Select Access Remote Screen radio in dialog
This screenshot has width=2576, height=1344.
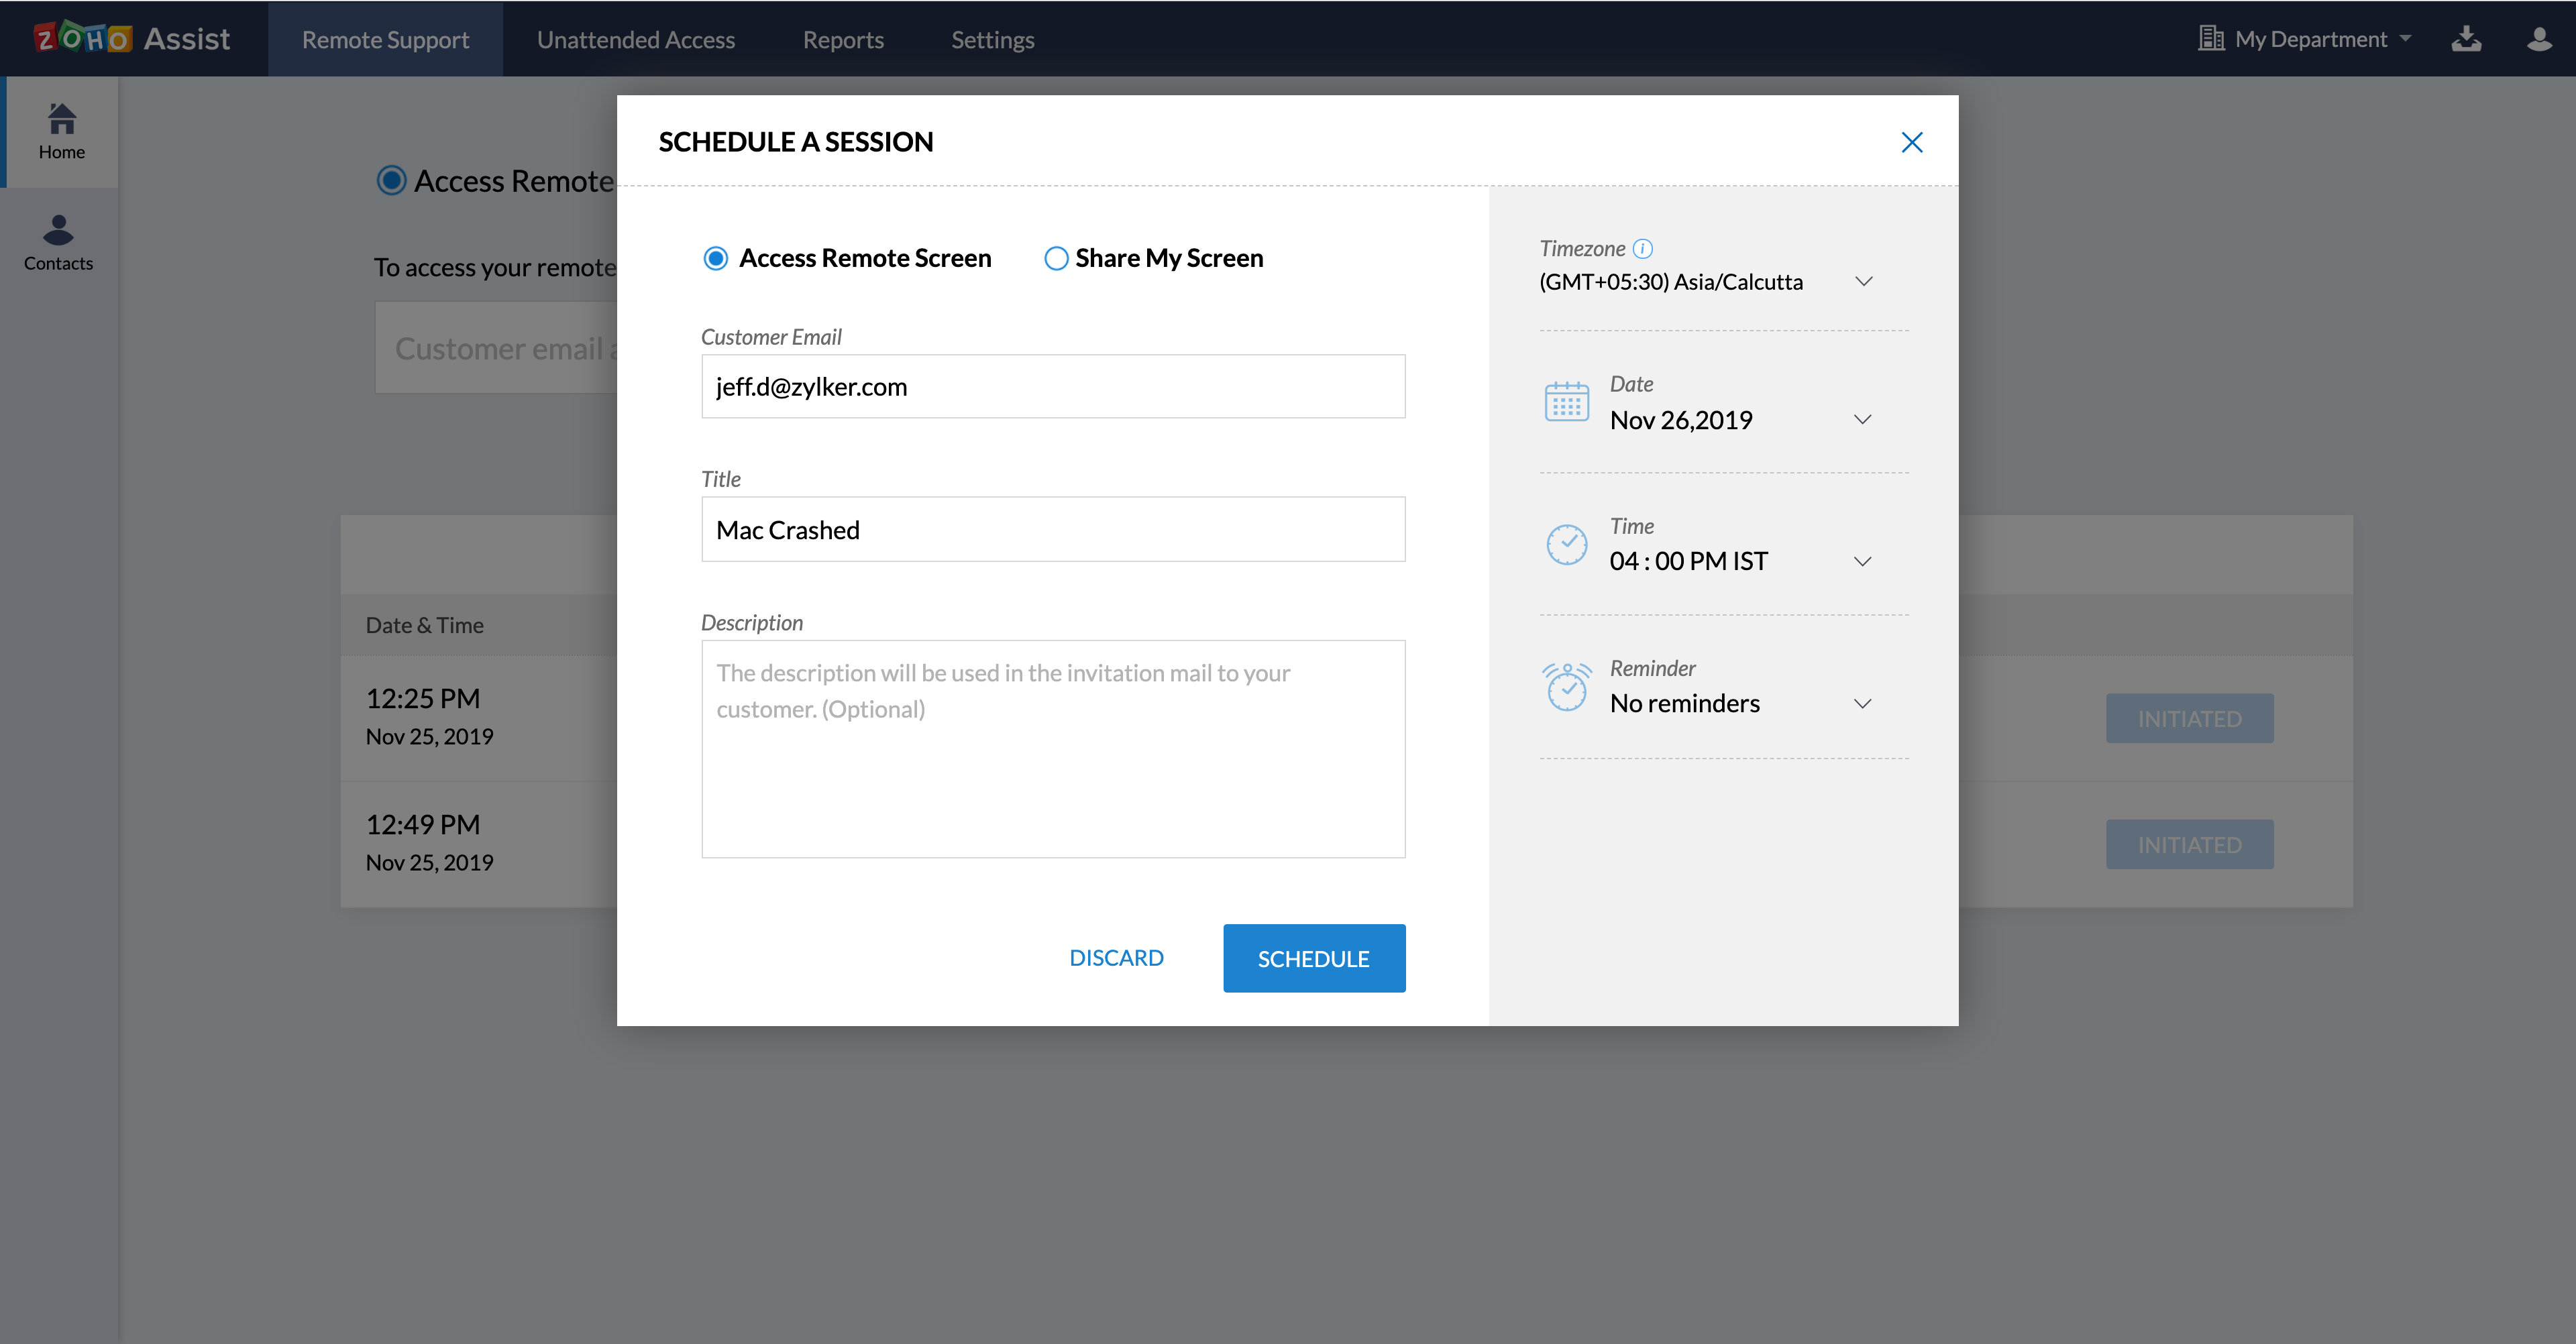716,259
